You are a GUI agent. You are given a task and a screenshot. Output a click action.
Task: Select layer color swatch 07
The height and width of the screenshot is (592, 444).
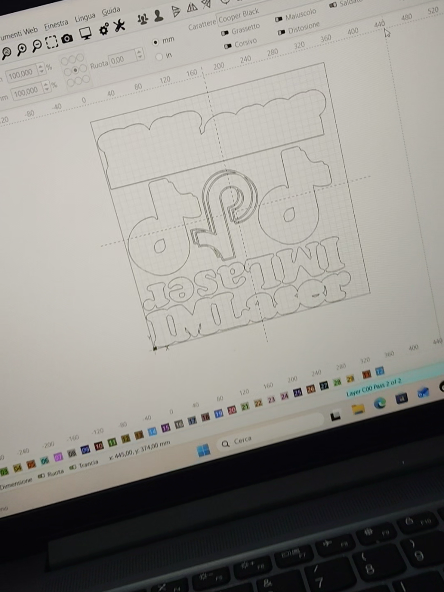[x=58, y=457]
